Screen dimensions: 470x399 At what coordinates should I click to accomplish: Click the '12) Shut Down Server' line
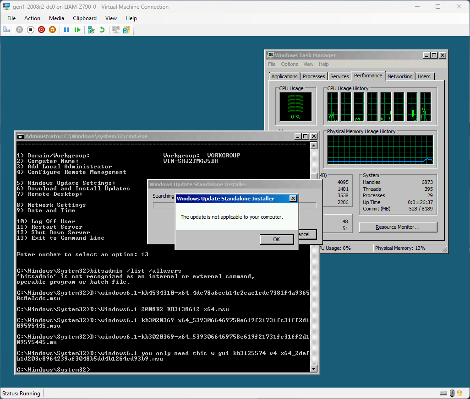pyautogui.click(x=53, y=232)
